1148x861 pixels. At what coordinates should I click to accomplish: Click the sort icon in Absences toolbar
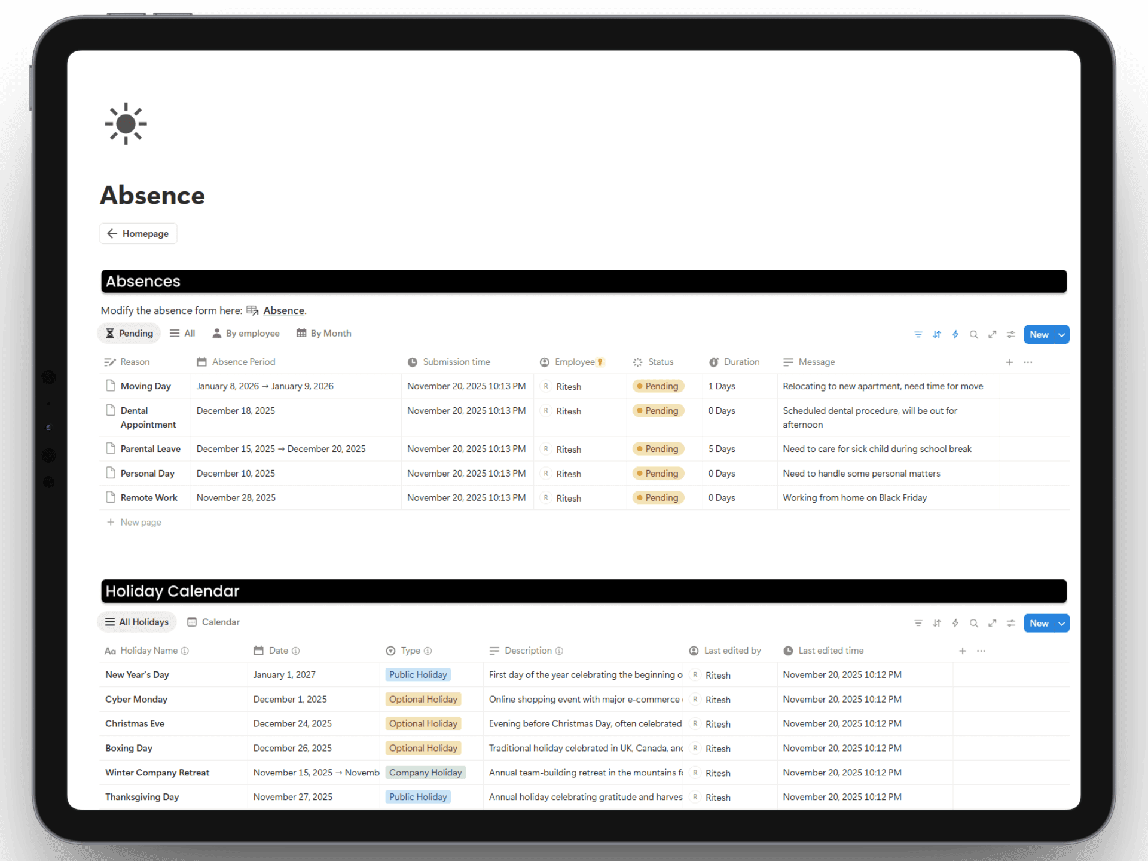point(937,334)
